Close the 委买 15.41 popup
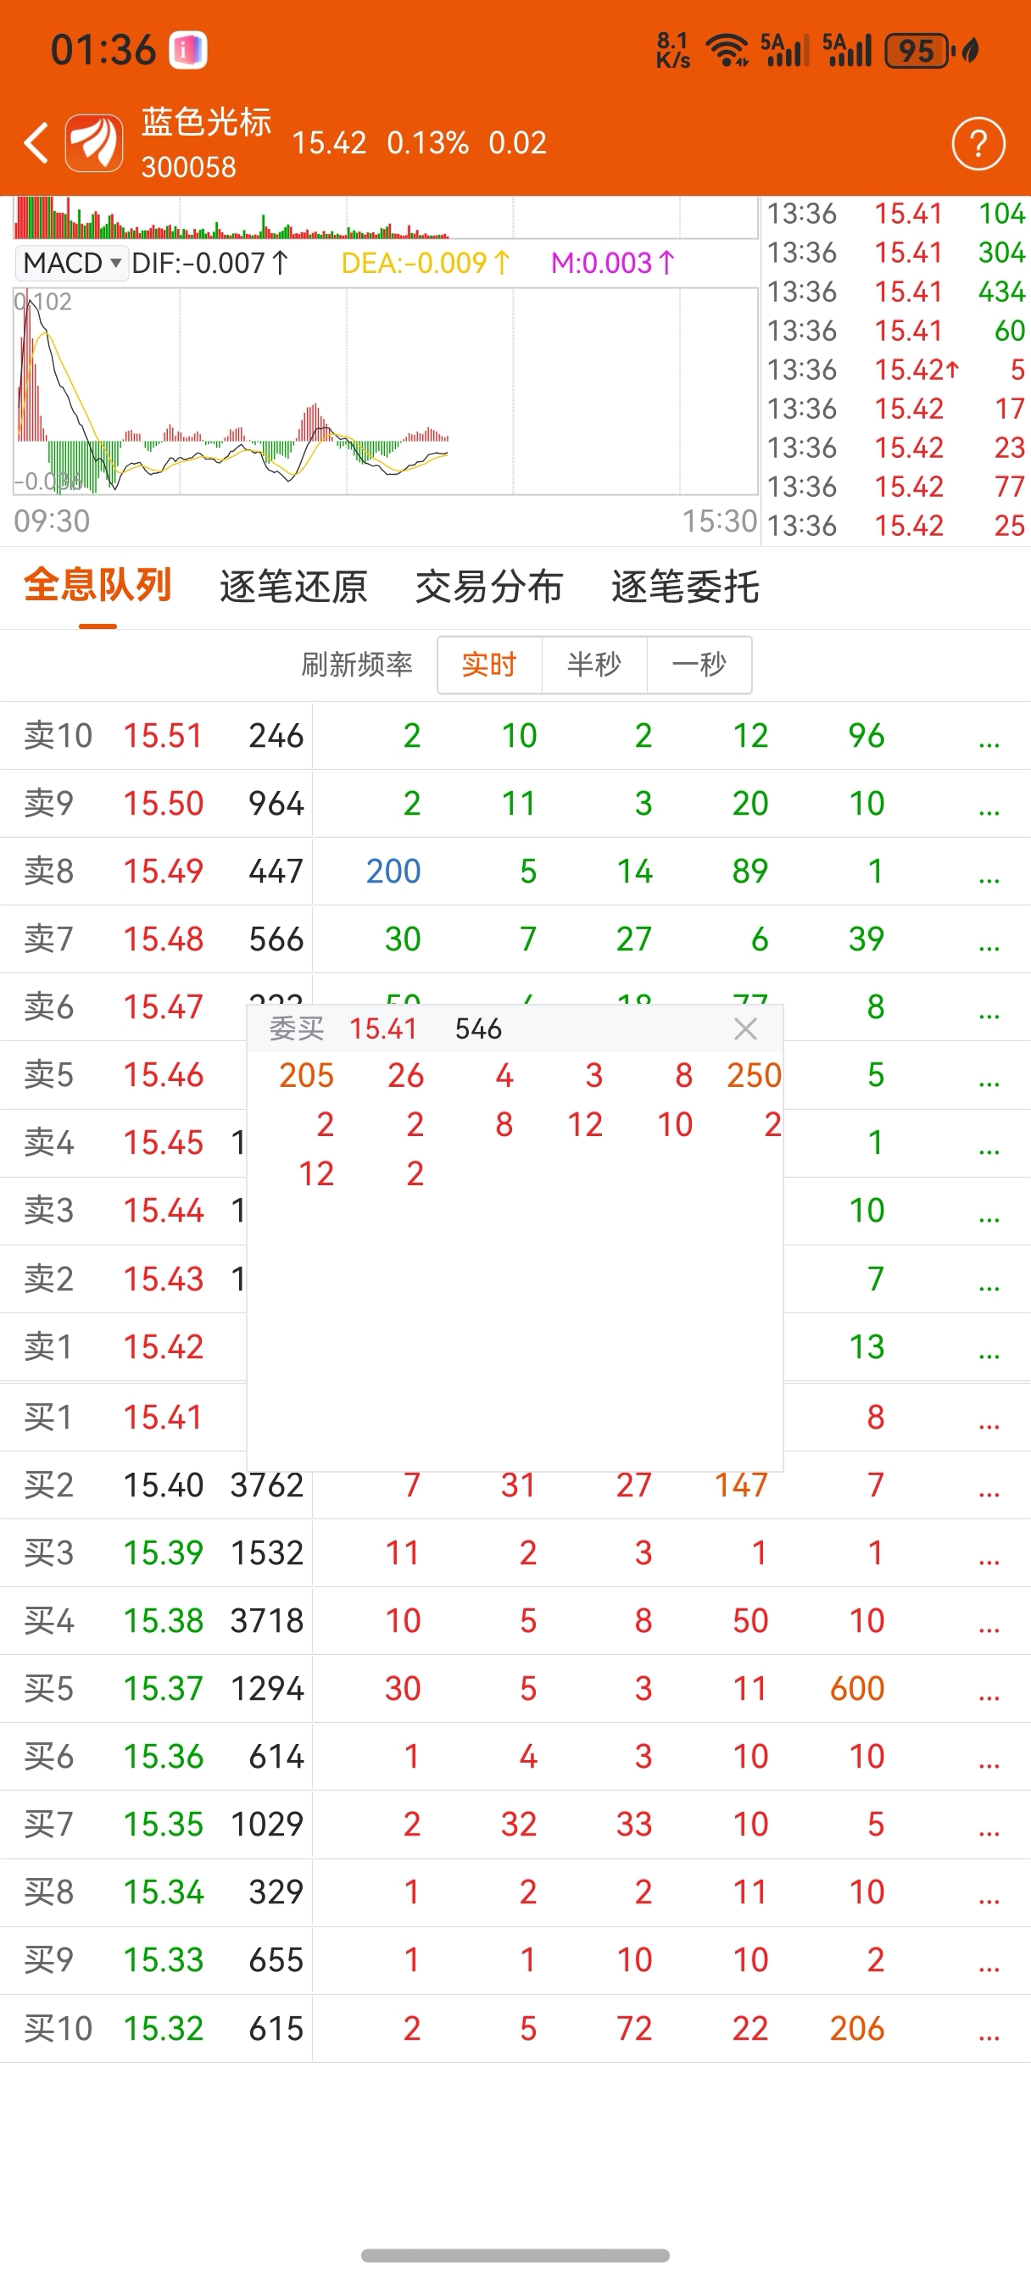This screenshot has width=1031, height=2279. point(745,1028)
